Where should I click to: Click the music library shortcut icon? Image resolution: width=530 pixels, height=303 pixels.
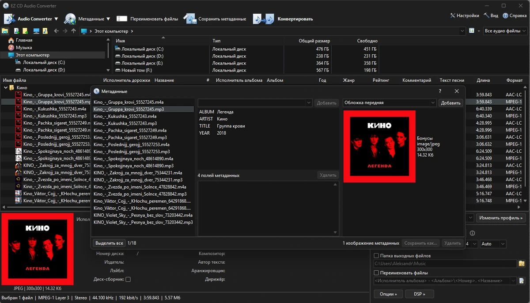tap(45, 31)
